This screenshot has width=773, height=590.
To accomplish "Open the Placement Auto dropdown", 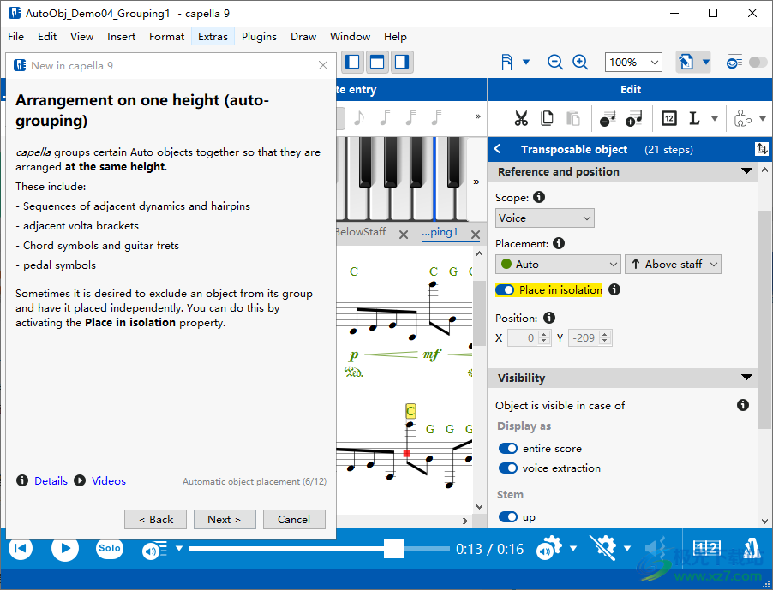I will [x=558, y=265].
